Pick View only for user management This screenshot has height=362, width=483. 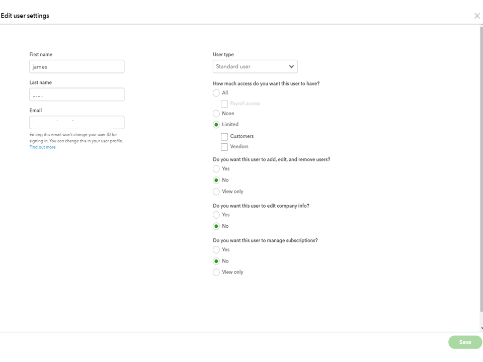[216, 192]
